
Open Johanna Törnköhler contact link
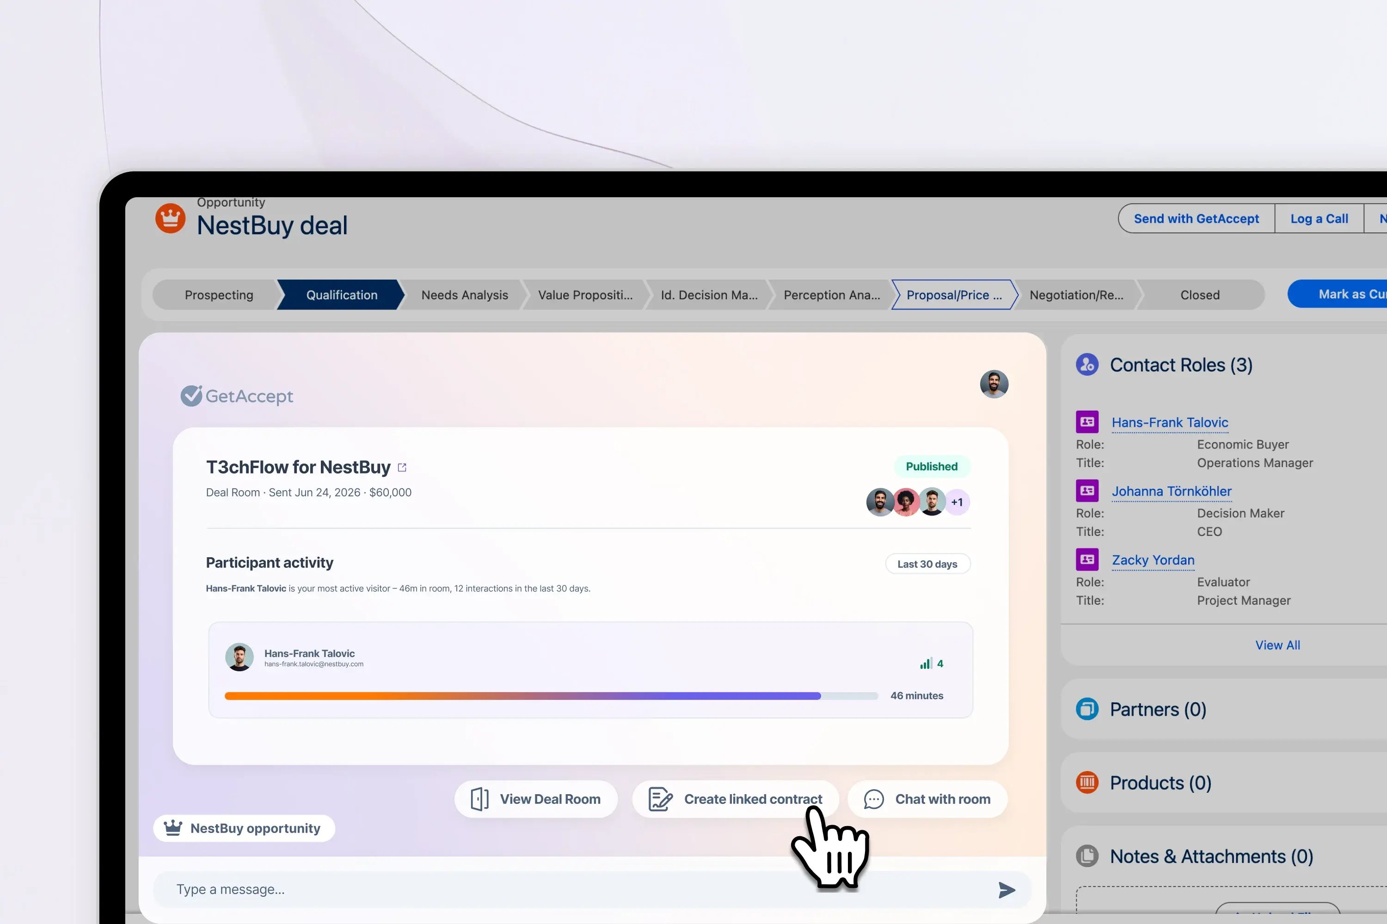click(x=1172, y=491)
